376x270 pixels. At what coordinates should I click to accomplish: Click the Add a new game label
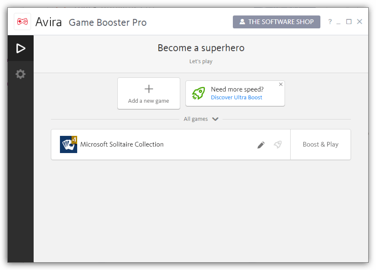coord(148,101)
